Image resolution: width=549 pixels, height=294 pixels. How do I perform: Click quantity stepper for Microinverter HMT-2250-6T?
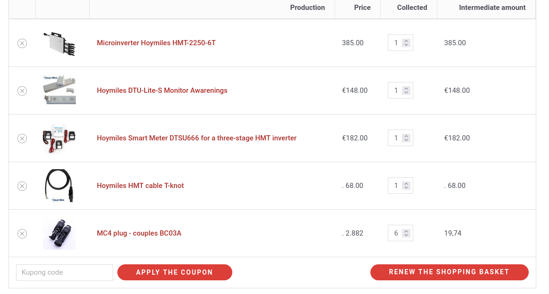click(x=406, y=43)
